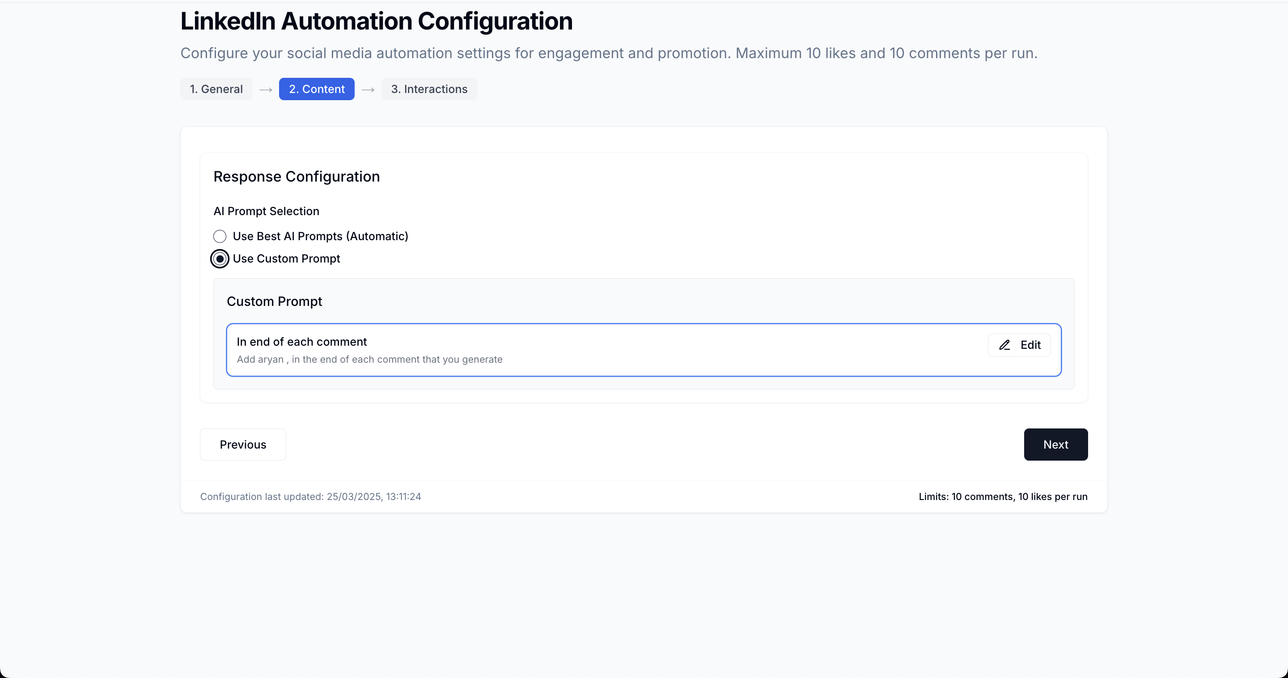Go to step 1. General
The width and height of the screenshot is (1288, 678).
pos(216,89)
